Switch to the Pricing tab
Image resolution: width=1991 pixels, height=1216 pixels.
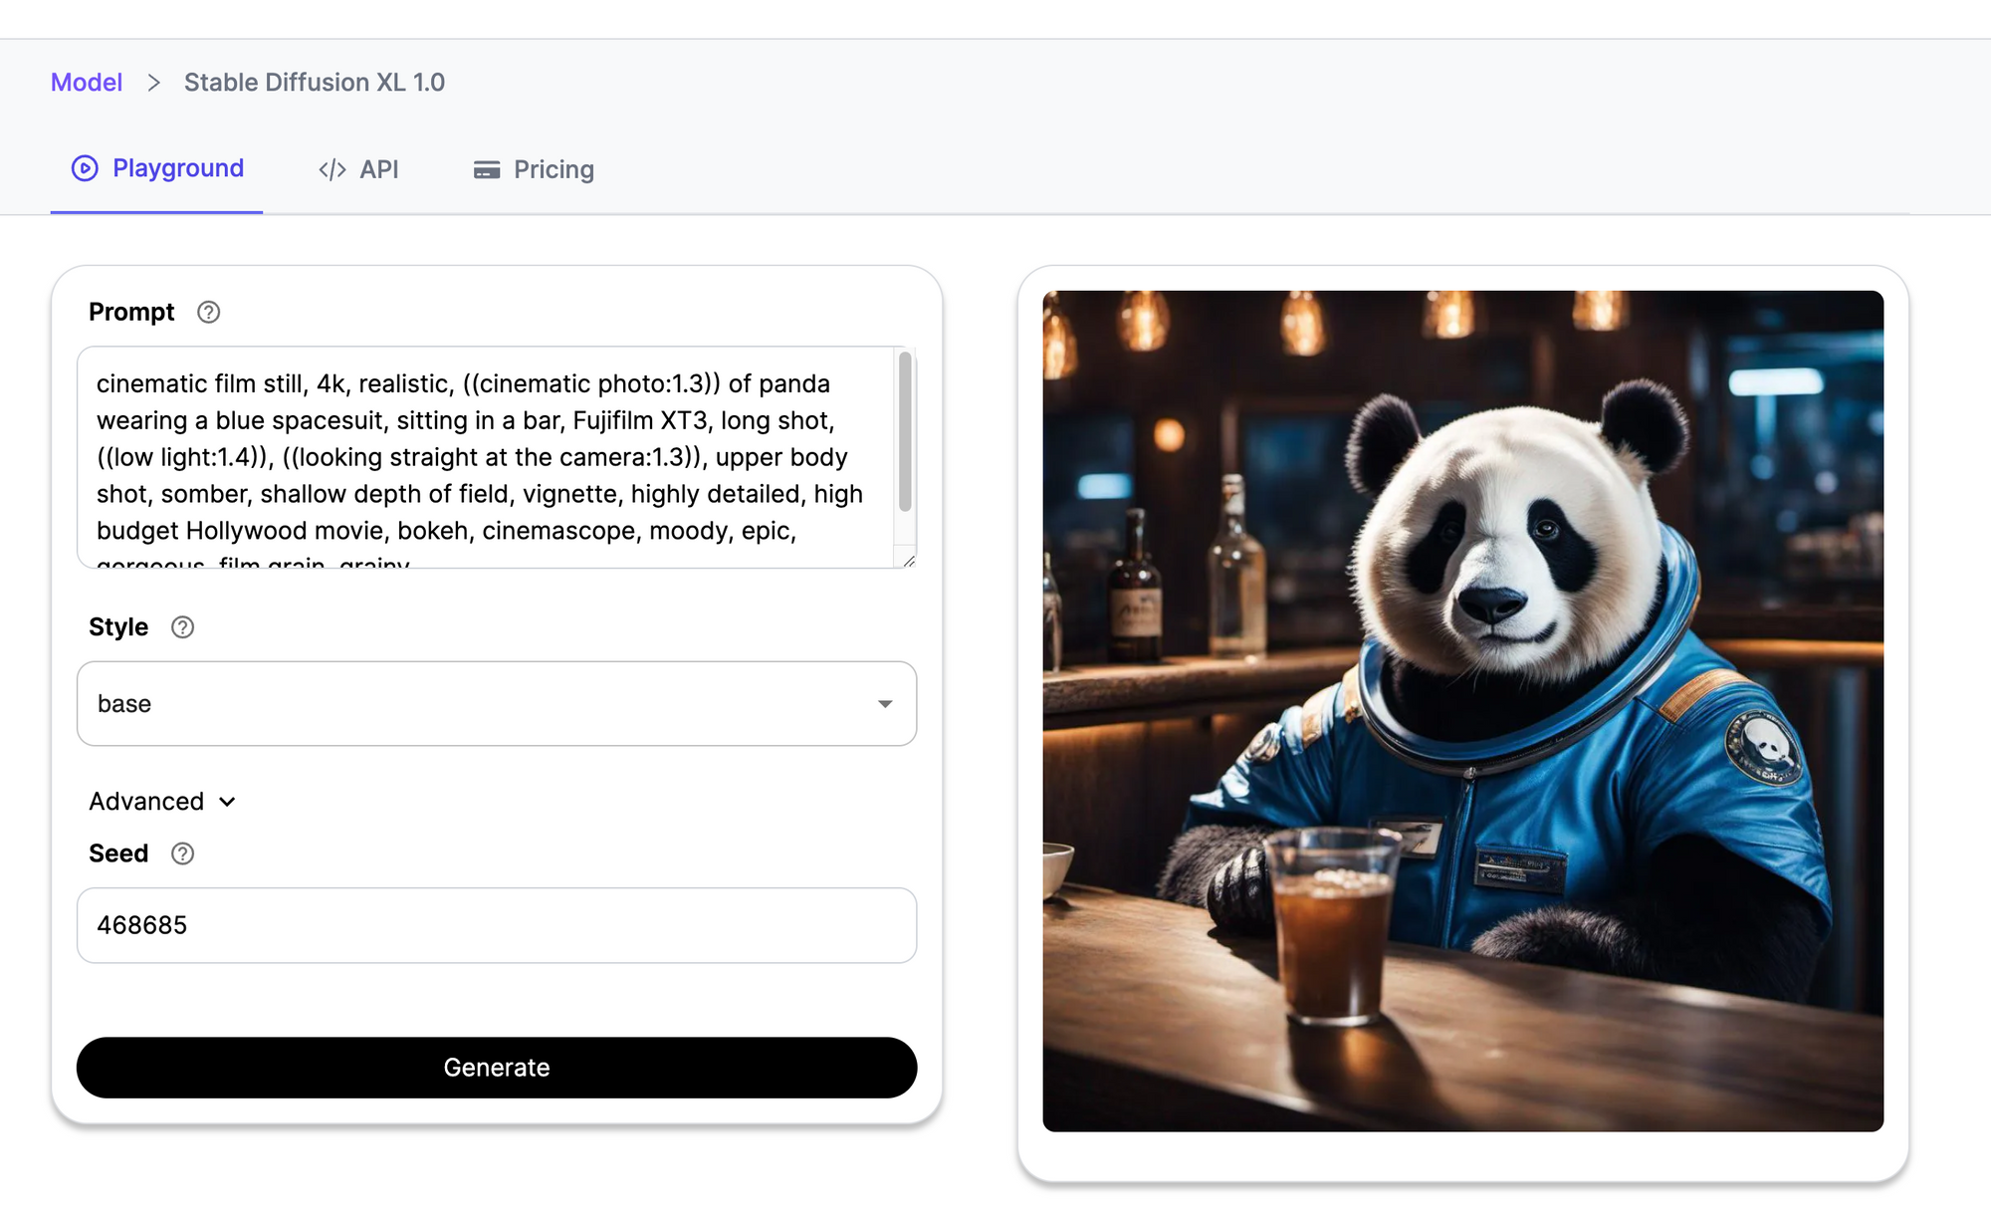click(553, 169)
